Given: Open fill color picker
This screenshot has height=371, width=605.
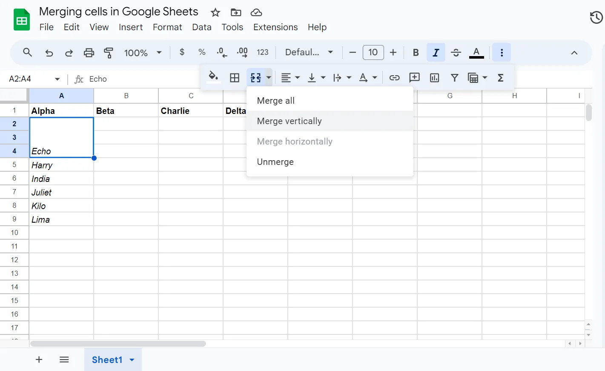Looking at the screenshot, I should tap(213, 77).
